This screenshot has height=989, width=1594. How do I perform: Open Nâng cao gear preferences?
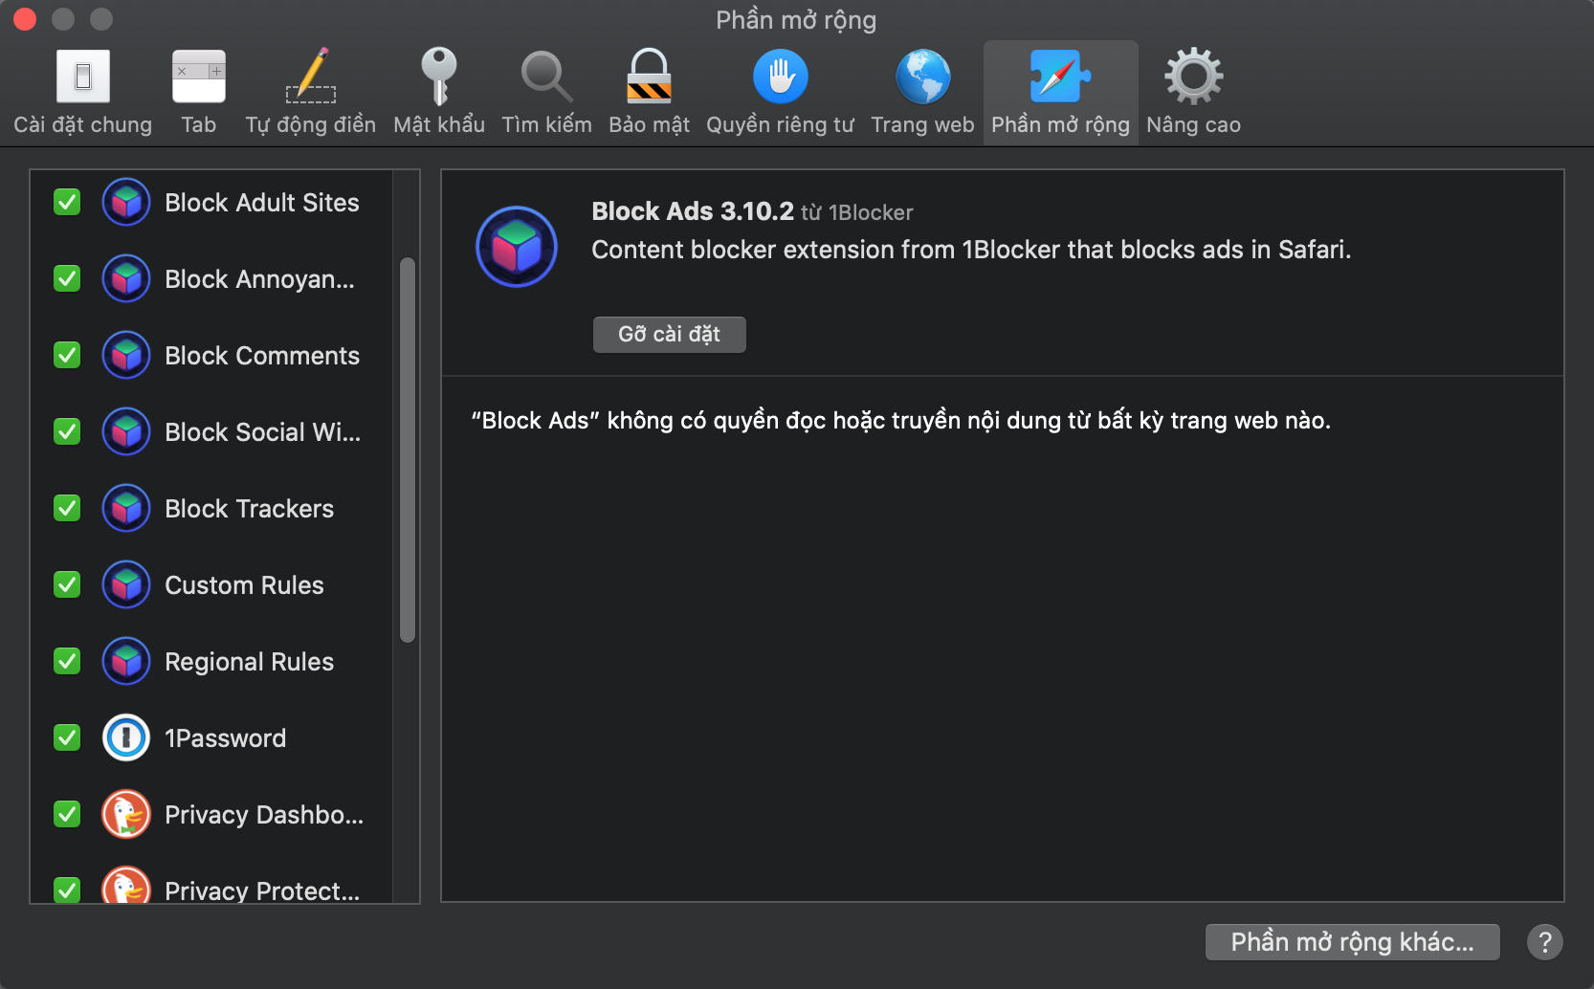point(1193,92)
